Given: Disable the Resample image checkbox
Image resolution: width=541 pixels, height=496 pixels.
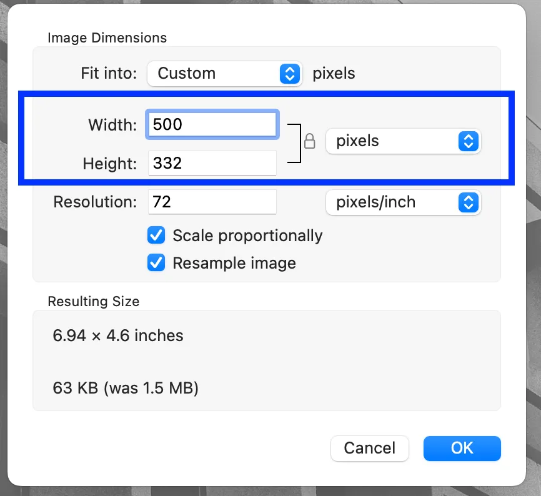Looking at the screenshot, I should click(x=156, y=263).
